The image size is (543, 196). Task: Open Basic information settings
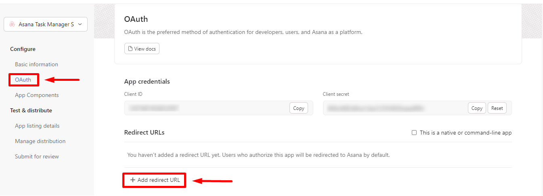(36, 64)
